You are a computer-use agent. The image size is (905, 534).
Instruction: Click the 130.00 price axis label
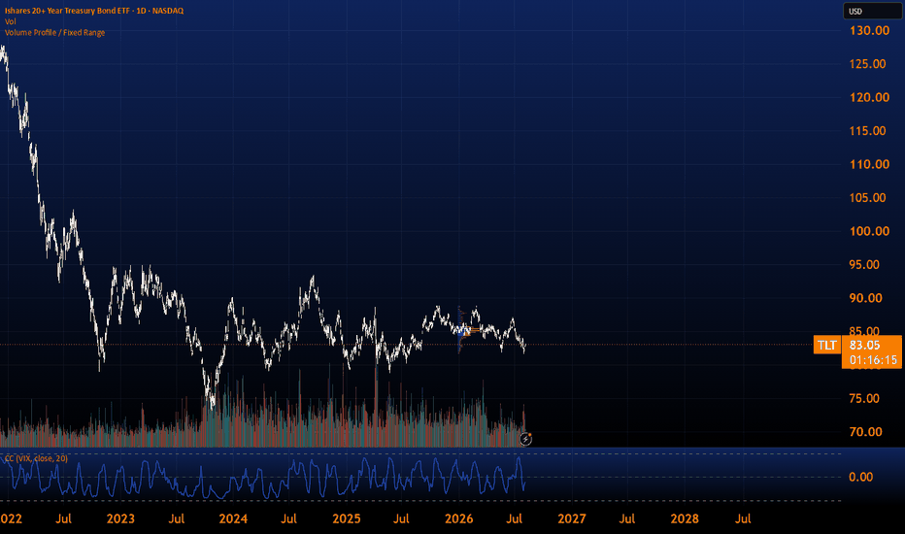click(x=869, y=31)
